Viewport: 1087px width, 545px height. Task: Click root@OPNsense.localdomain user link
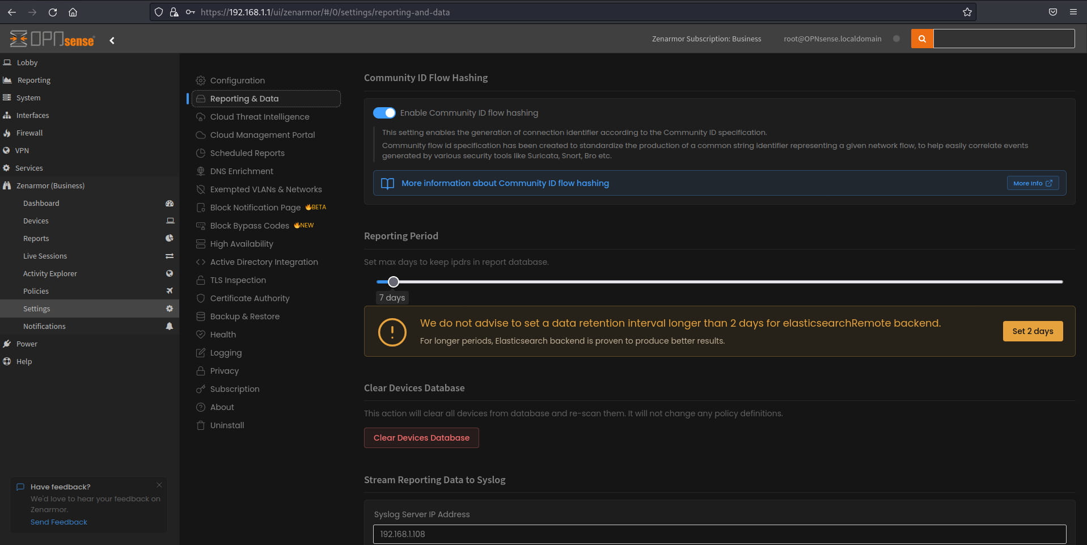coord(832,39)
